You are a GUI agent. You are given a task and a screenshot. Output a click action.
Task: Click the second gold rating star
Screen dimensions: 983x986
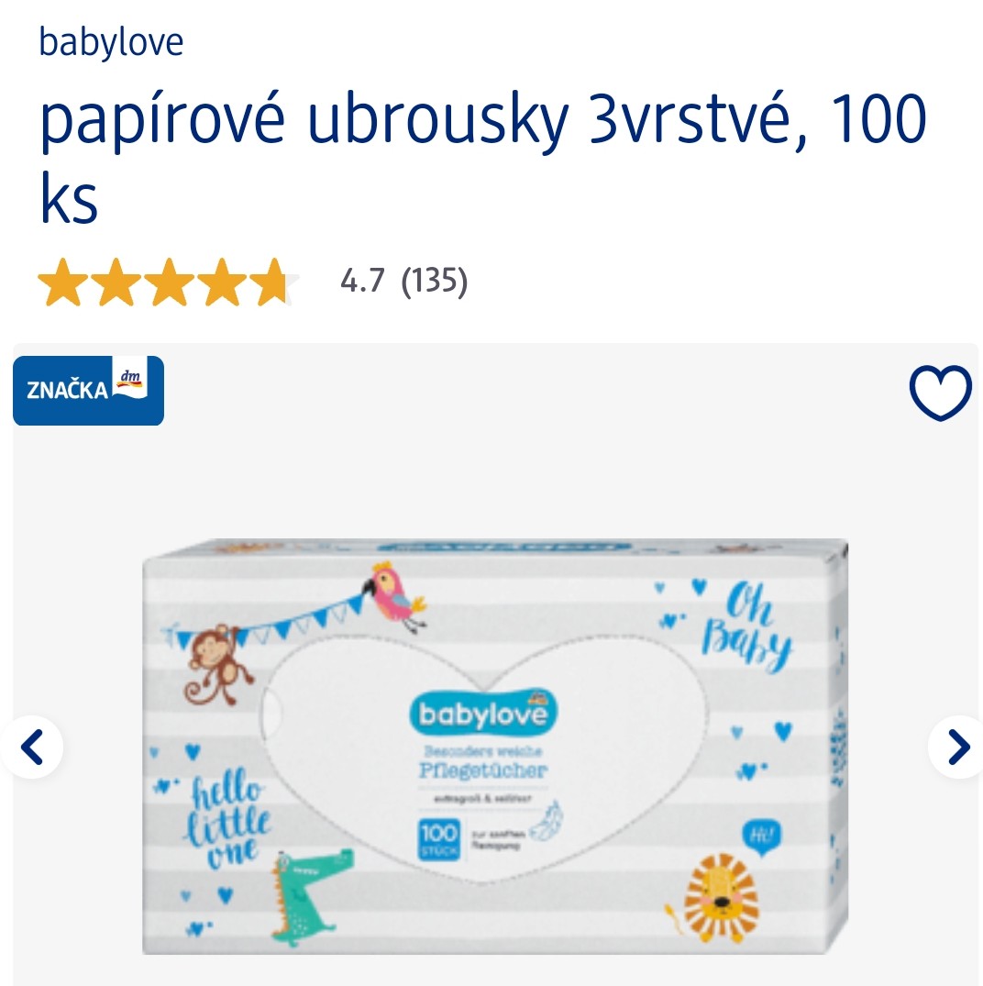pos(116,282)
